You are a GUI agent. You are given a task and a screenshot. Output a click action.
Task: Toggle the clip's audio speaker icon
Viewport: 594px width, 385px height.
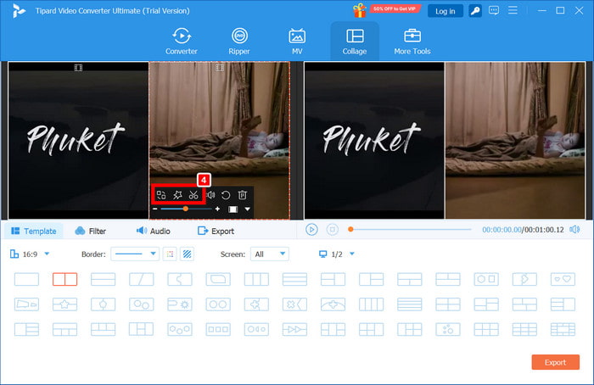[211, 195]
